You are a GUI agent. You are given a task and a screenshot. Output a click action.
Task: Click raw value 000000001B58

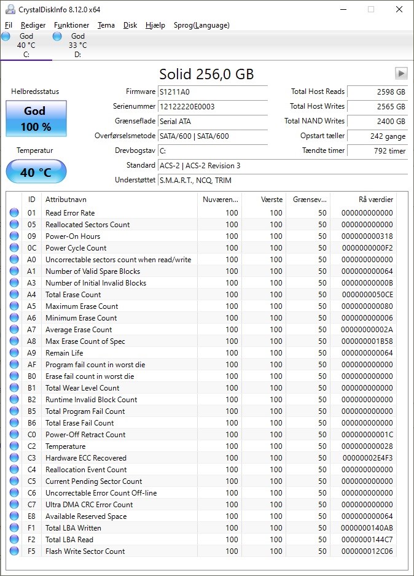[x=367, y=341]
